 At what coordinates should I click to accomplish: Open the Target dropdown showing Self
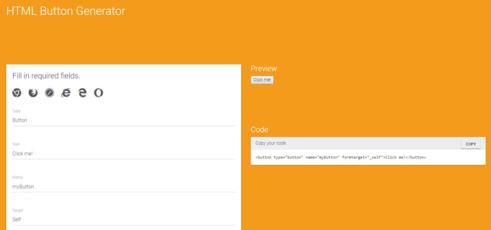pos(123,220)
